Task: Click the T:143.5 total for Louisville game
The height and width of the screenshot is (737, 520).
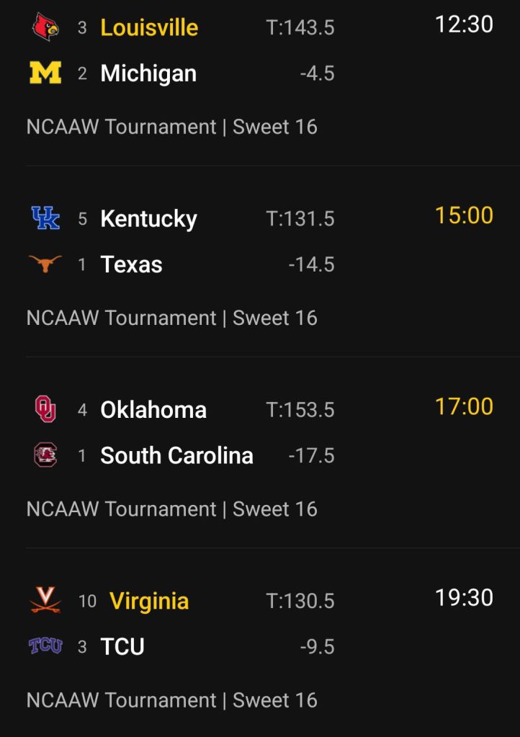Action: [300, 28]
